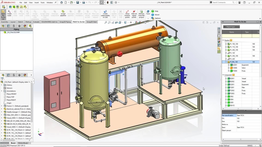Collapse the PL300_100 pipeline node

point(226,62)
